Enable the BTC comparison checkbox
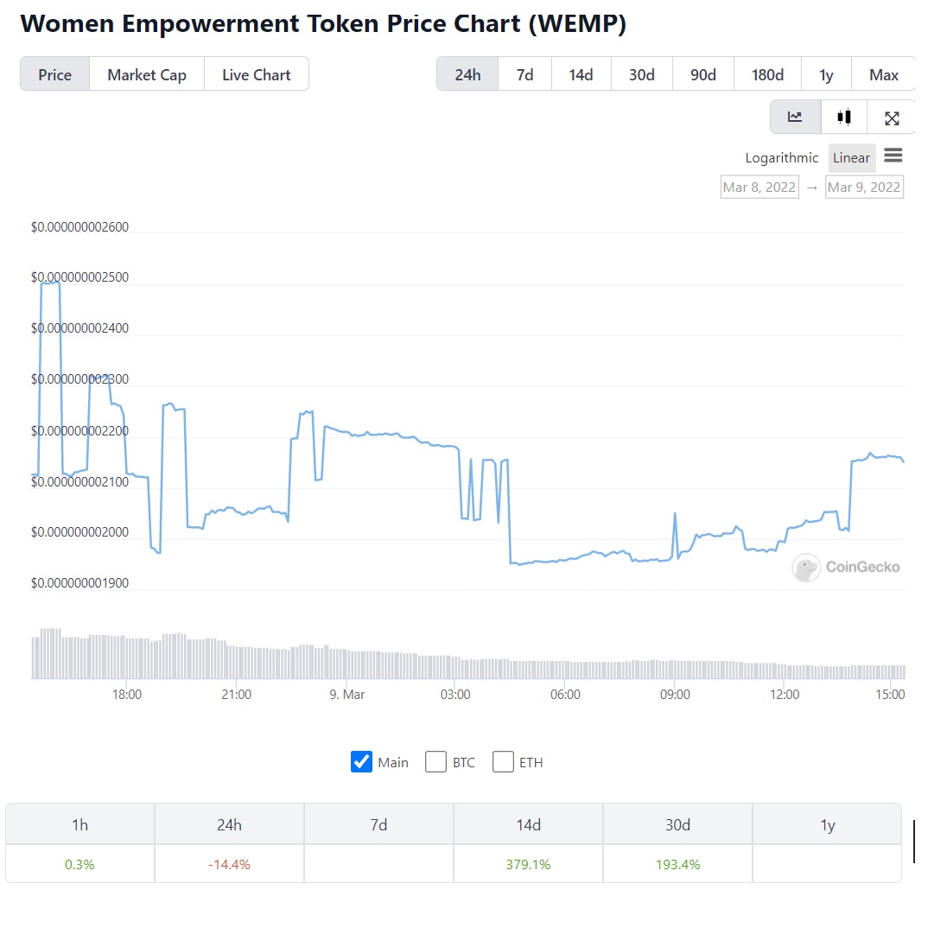 [436, 761]
